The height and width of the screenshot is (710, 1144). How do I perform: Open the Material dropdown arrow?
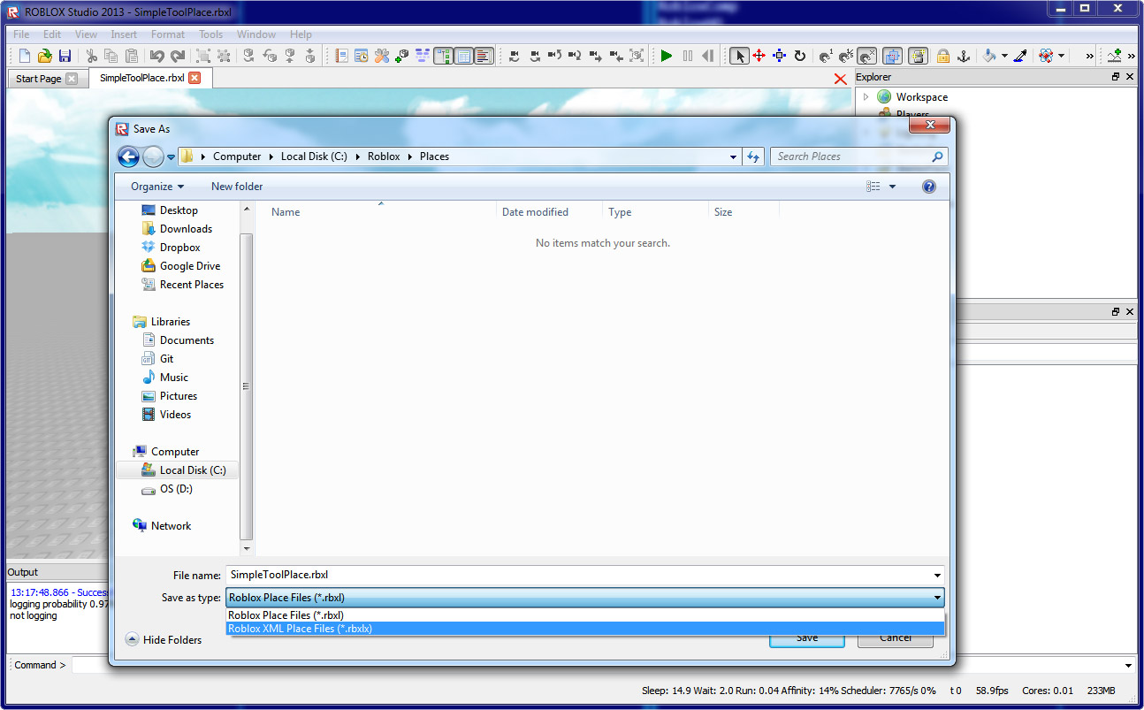1062,56
